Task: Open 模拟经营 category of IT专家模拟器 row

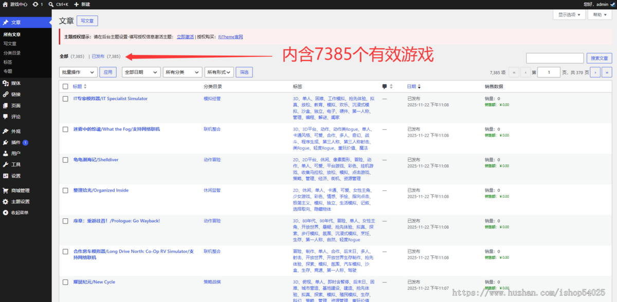Action: pyautogui.click(x=212, y=99)
